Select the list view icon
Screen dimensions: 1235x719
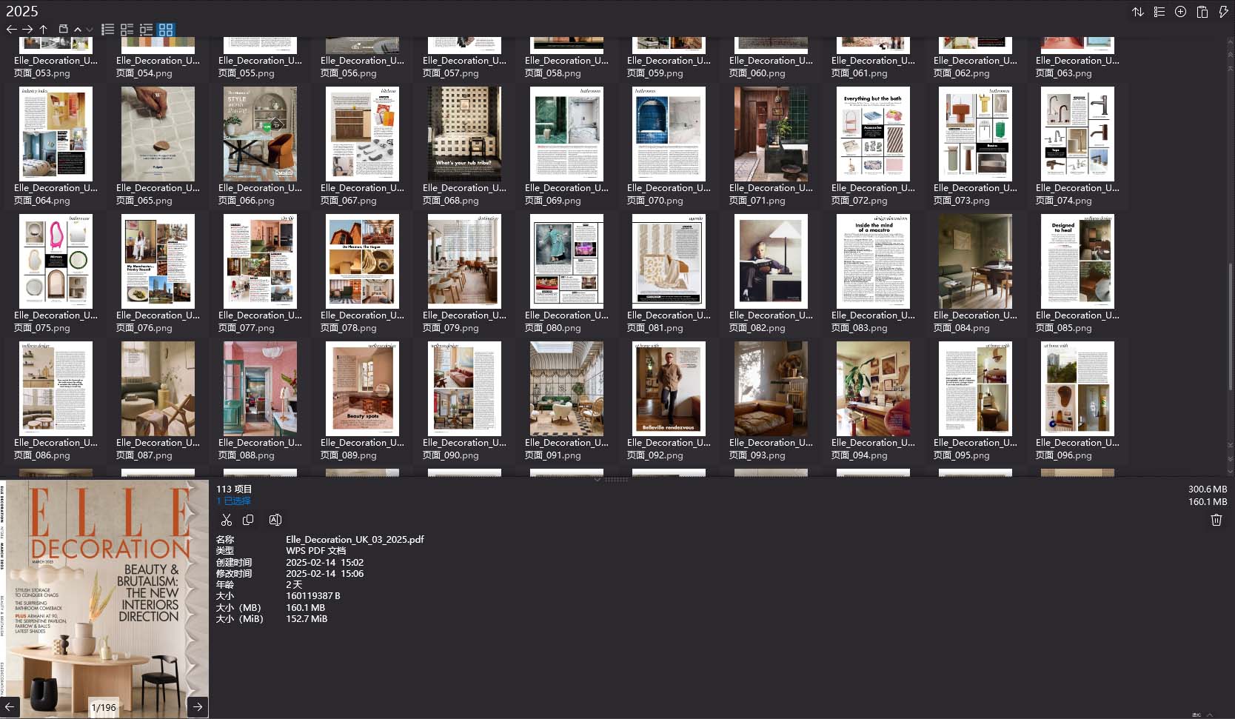[x=107, y=30]
